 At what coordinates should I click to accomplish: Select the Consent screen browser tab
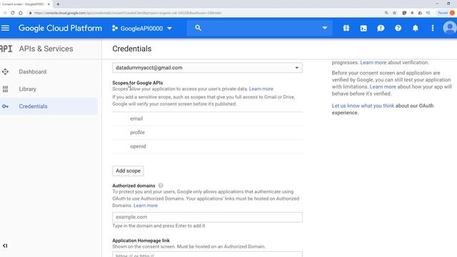[26, 4]
